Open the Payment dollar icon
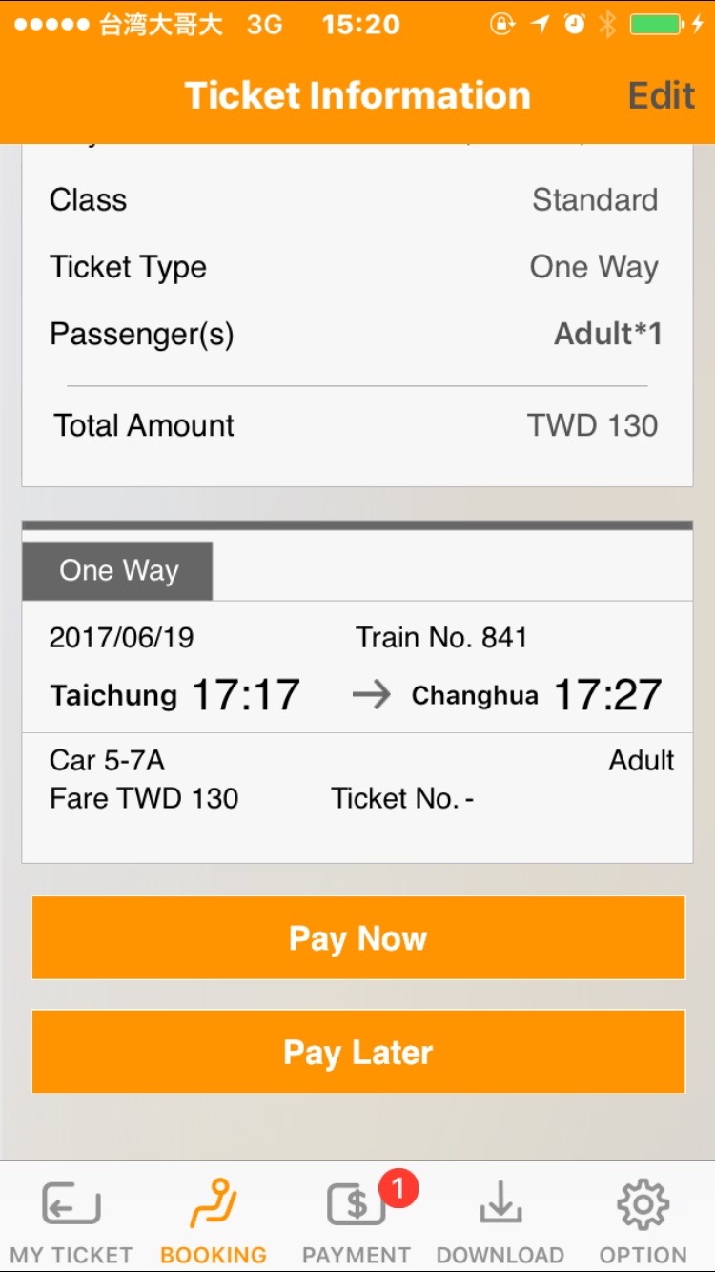The height and width of the screenshot is (1272, 715). point(355,1205)
